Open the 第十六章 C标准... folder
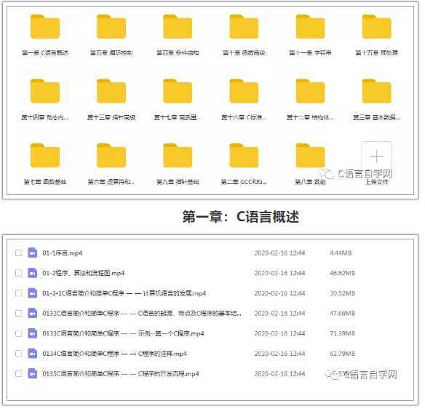Screen dimensions: 425x409 click(244, 92)
